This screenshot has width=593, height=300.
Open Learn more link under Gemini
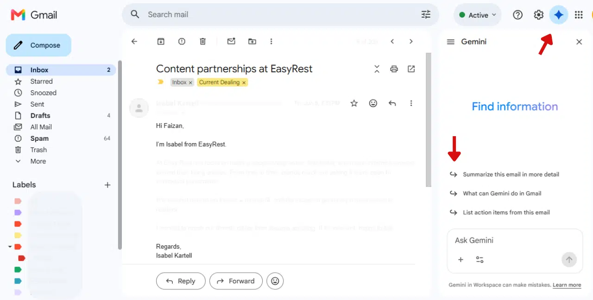(x=567, y=285)
